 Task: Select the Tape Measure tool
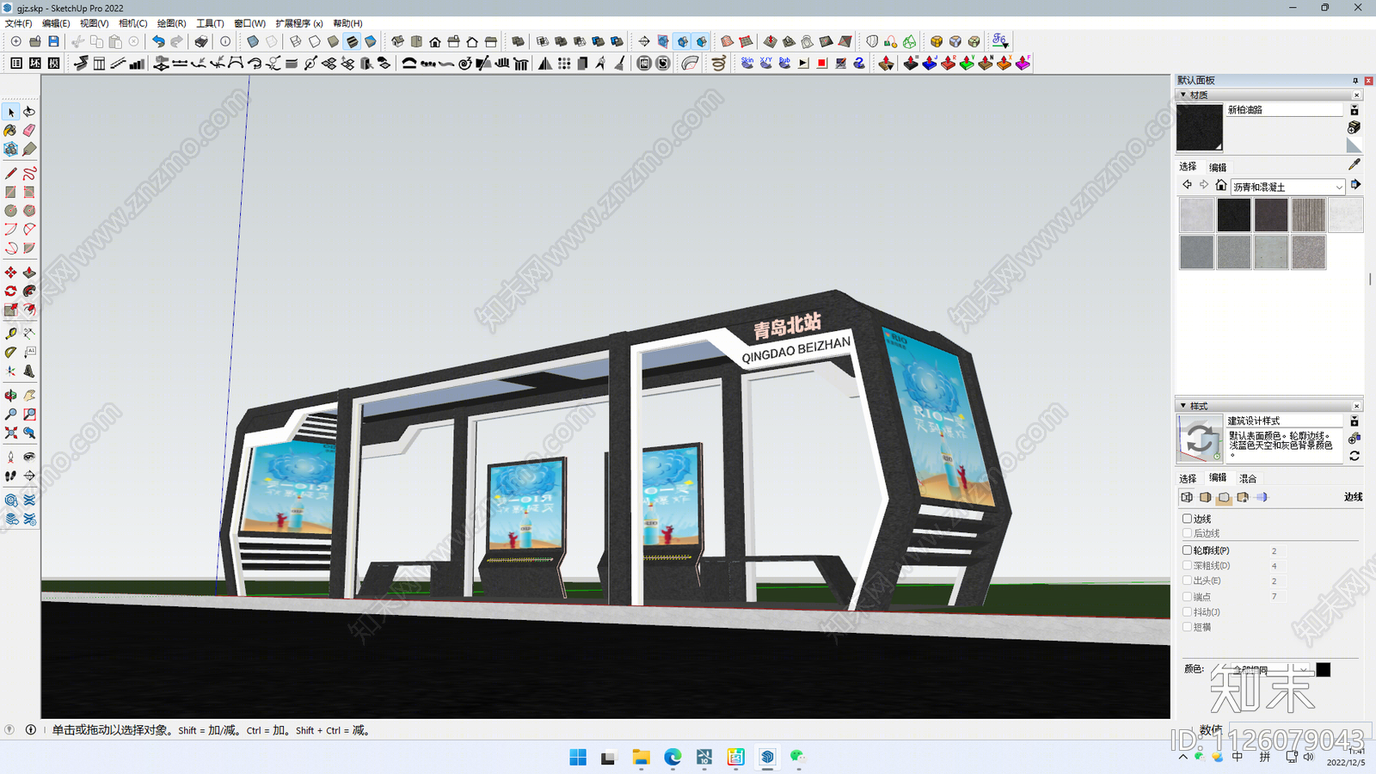click(11, 334)
